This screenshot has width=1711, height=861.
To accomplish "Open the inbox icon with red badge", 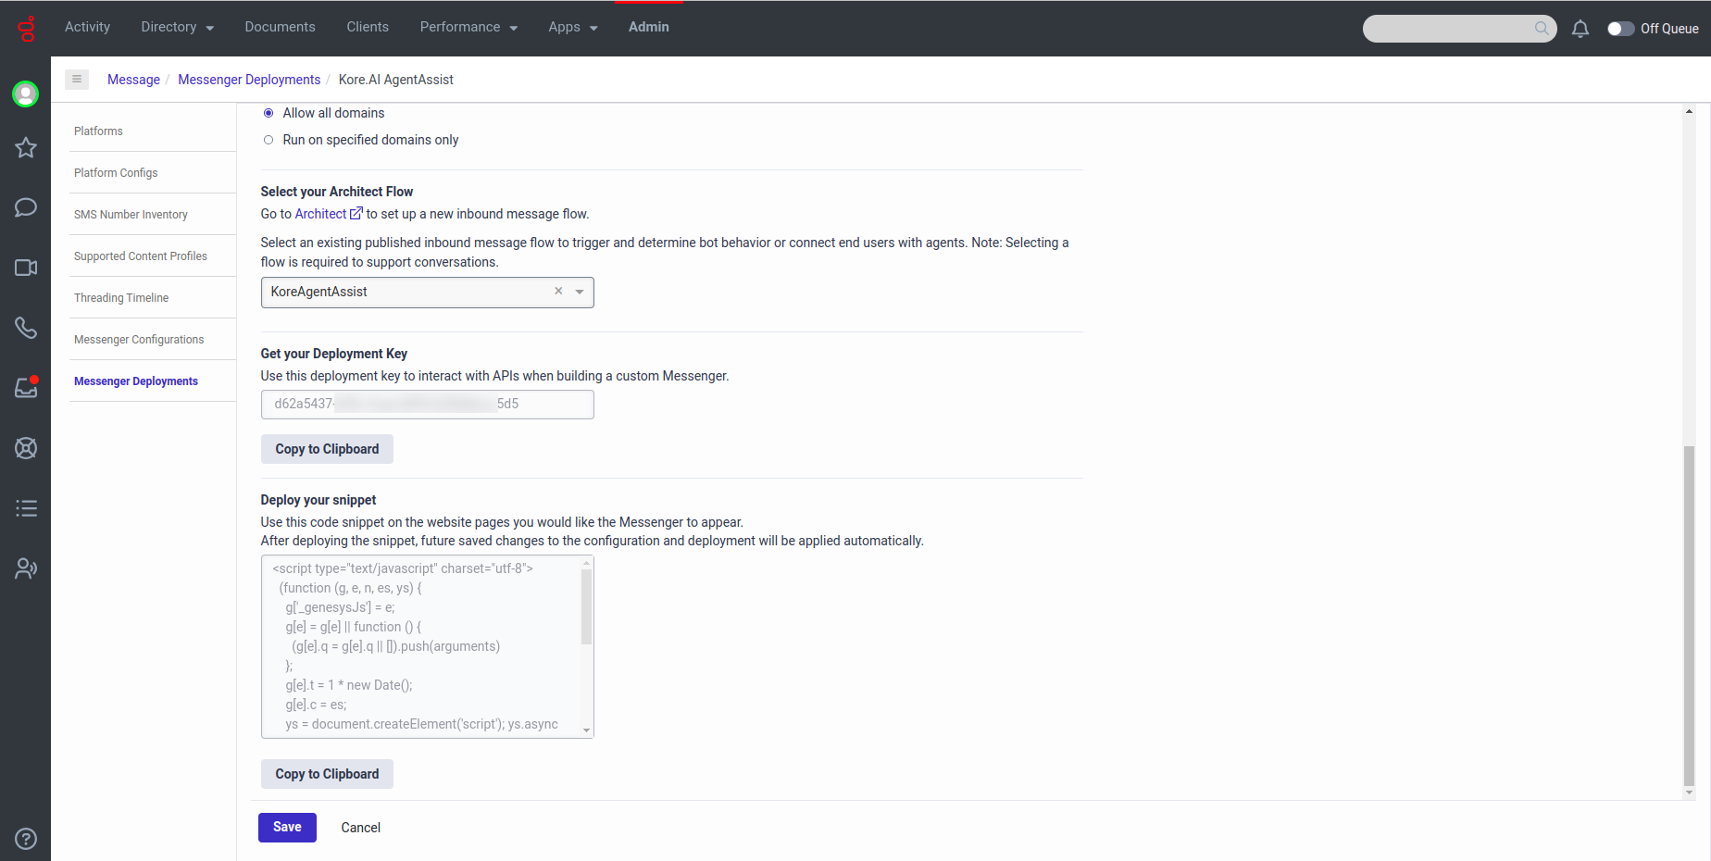I will point(26,388).
